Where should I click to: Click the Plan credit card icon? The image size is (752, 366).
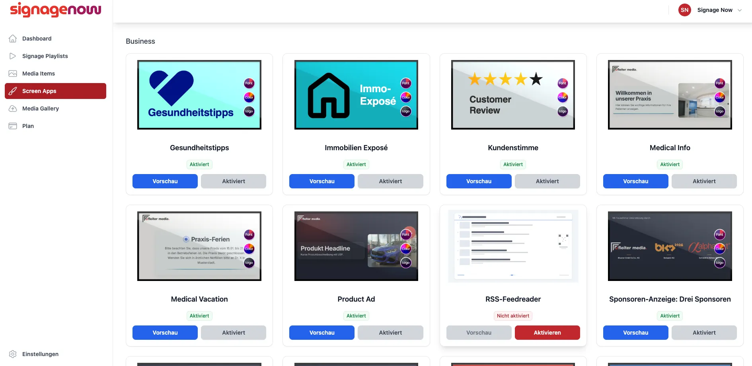point(13,126)
